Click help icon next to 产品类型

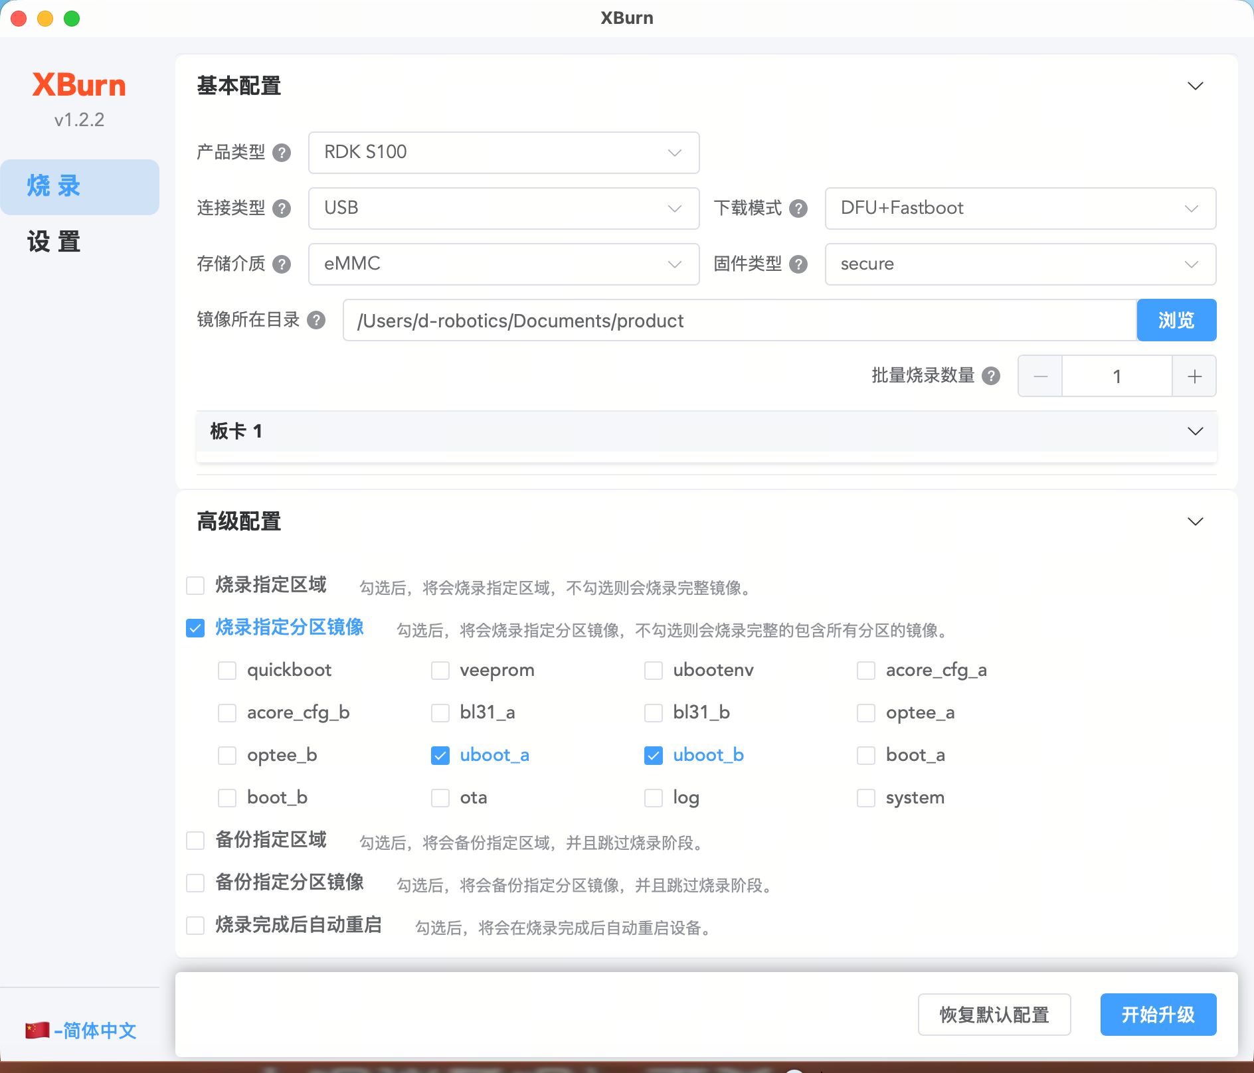point(282,153)
